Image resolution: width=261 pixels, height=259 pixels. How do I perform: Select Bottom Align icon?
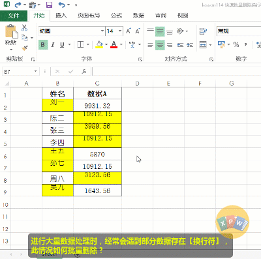coord(170,32)
